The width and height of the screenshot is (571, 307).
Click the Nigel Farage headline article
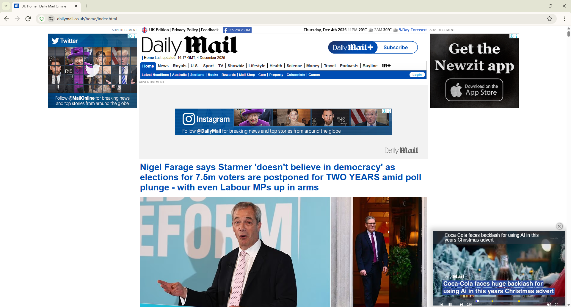(x=280, y=177)
